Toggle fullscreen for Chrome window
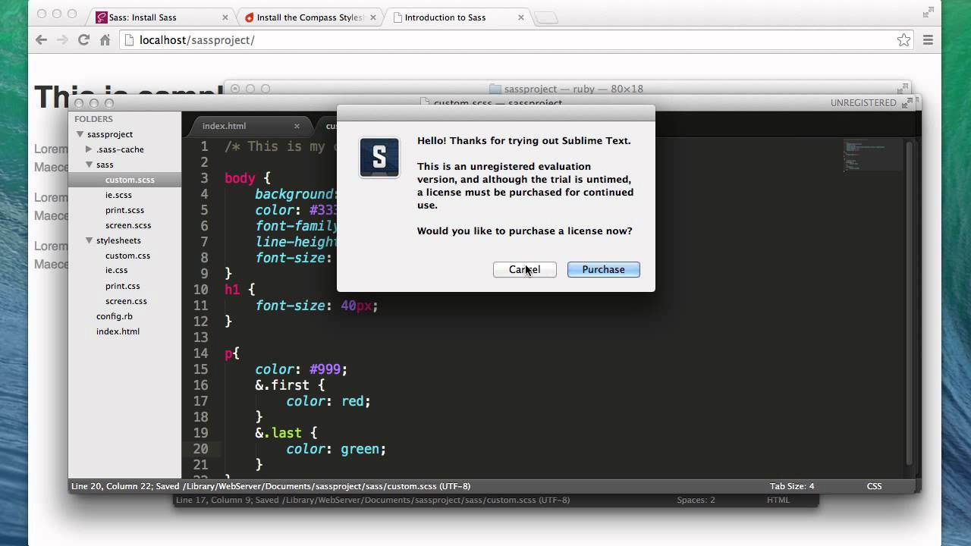 click(928, 12)
